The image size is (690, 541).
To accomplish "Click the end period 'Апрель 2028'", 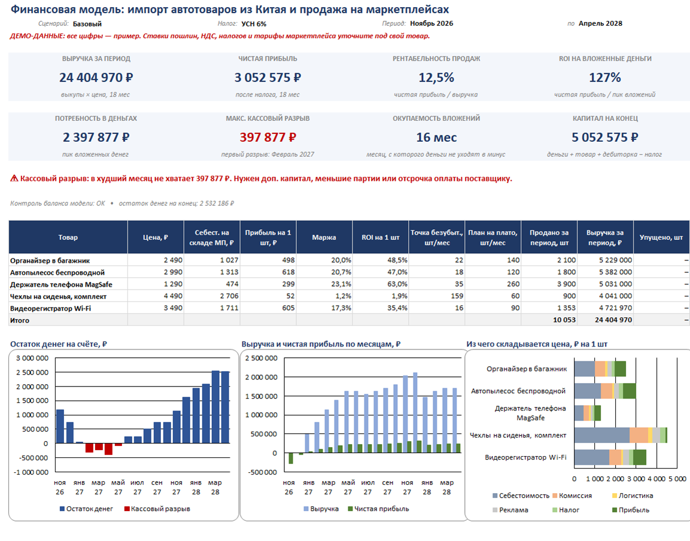I will tap(600, 23).
